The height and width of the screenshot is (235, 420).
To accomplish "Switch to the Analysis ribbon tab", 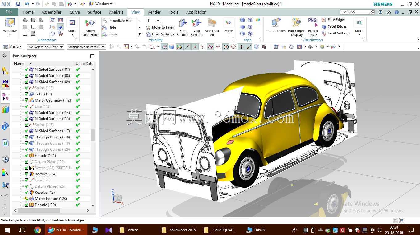I will point(116,12).
